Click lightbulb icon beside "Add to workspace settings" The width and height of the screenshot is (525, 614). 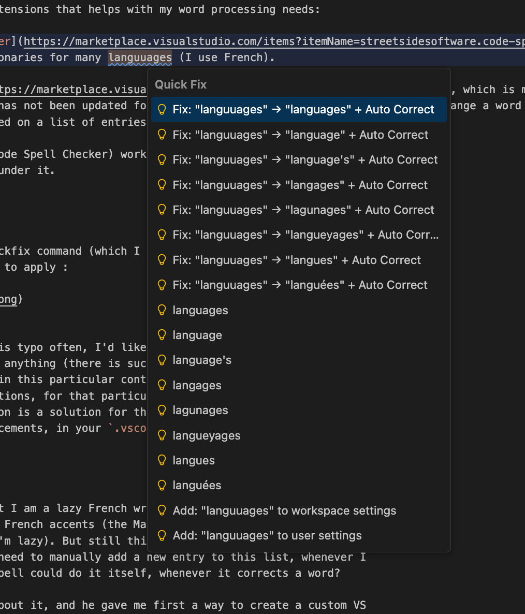tap(162, 511)
